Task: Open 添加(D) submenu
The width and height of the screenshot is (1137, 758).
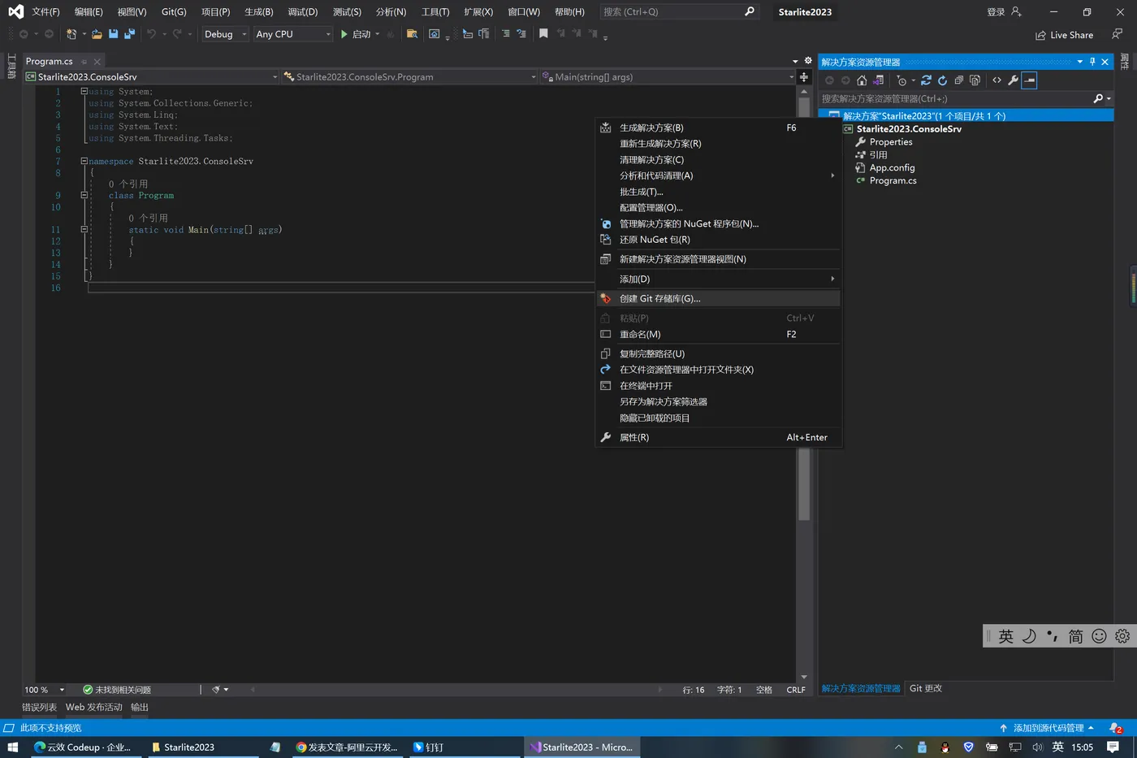Action: tap(718, 279)
